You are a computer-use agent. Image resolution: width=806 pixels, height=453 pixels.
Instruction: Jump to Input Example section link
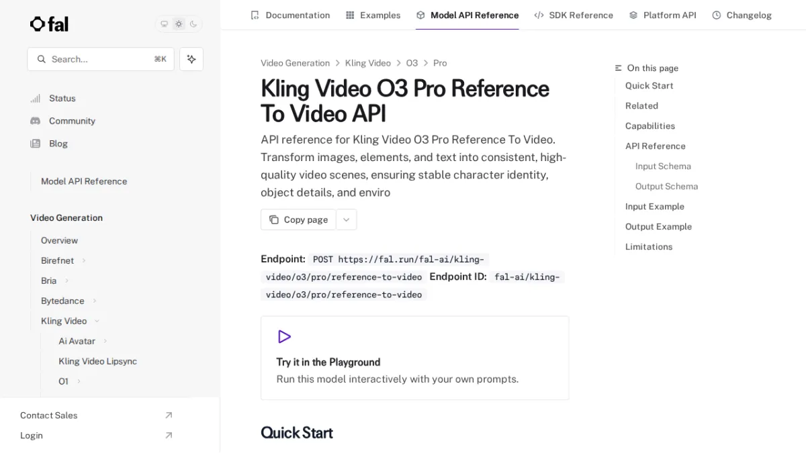655,207
